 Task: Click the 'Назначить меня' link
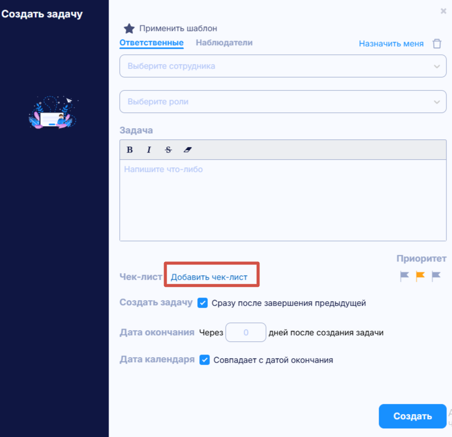(391, 43)
